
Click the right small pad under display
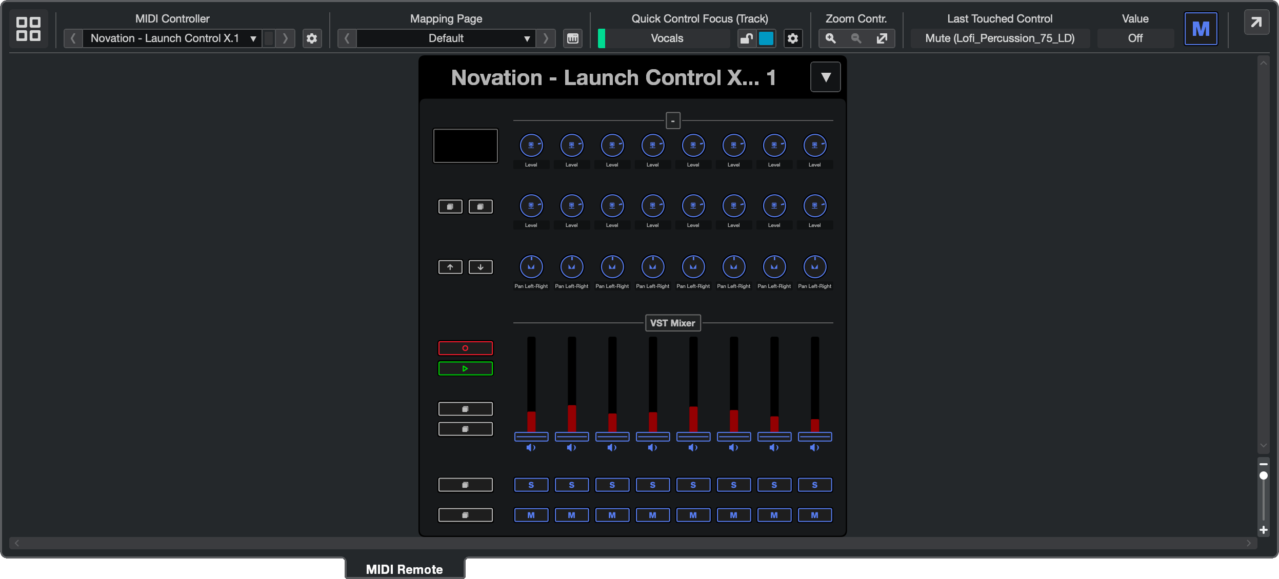coord(481,206)
